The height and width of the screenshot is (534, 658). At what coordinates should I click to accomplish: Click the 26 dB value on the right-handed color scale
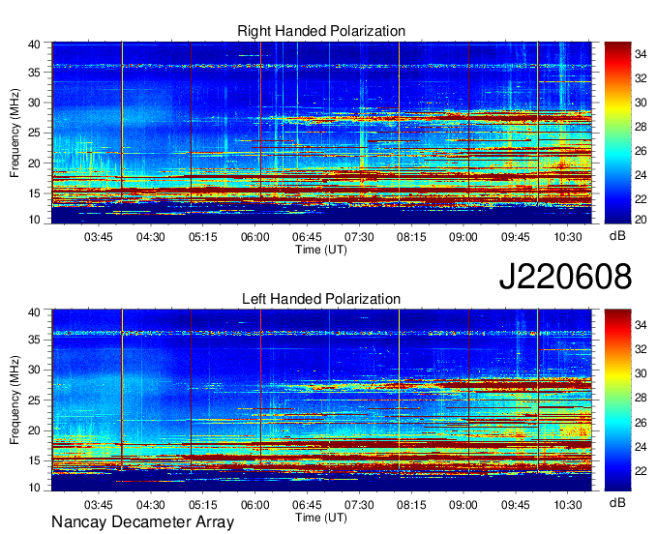pos(641,151)
